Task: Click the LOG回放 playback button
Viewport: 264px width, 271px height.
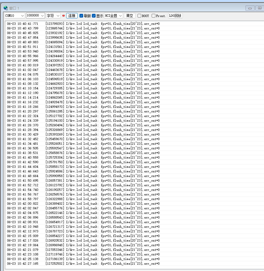Action: pos(175,16)
